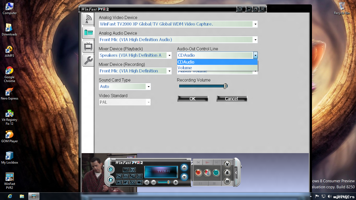This screenshot has height=200, width=356.
Task: Open file with the folder icon
Action: coord(119,176)
